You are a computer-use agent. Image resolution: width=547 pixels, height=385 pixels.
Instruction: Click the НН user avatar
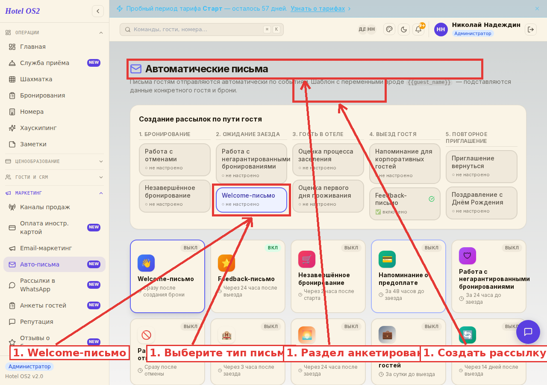point(441,30)
